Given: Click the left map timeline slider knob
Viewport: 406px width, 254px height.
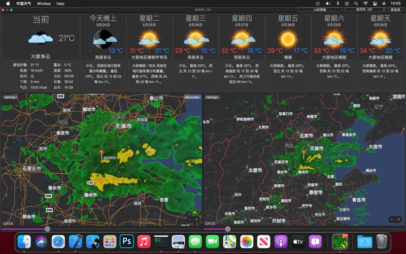Looking at the screenshot, I should (x=47, y=229).
